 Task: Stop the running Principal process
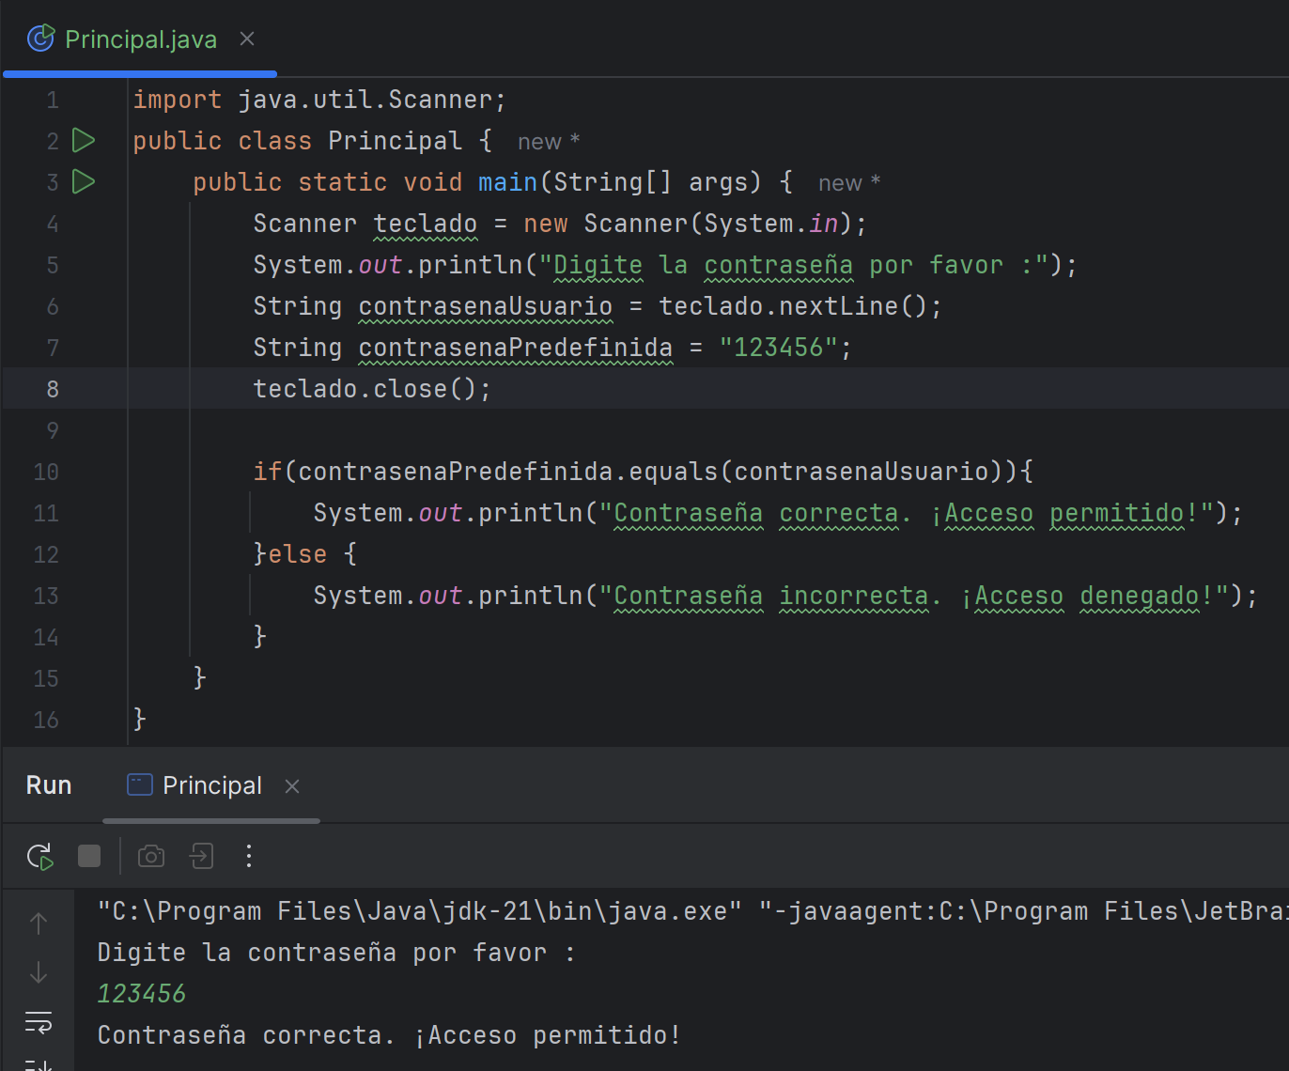[89, 856]
